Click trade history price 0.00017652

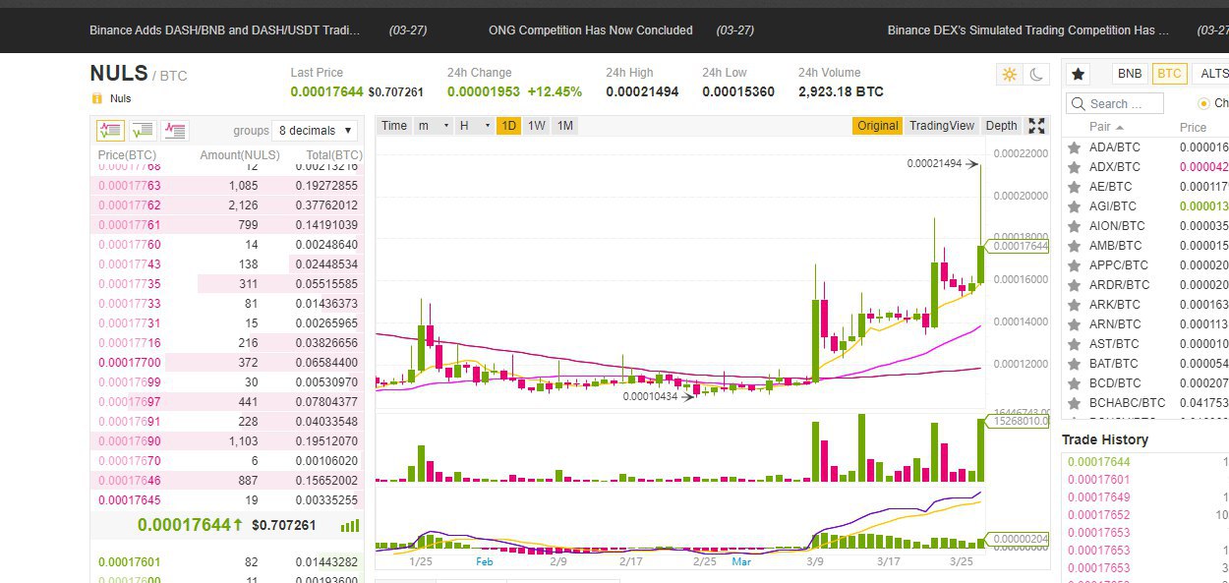point(1098,515)
